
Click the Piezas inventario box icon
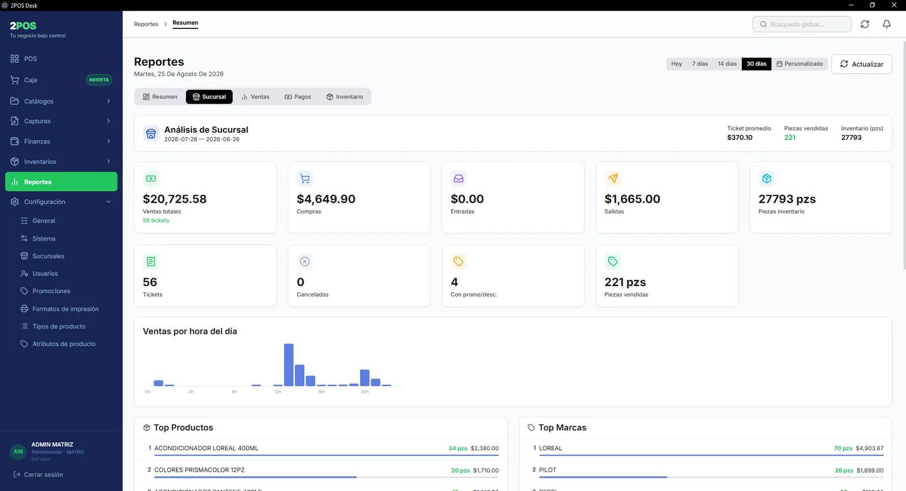click(767, 178)
